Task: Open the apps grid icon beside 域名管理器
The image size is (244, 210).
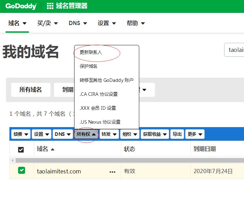Action: point(50,6)
